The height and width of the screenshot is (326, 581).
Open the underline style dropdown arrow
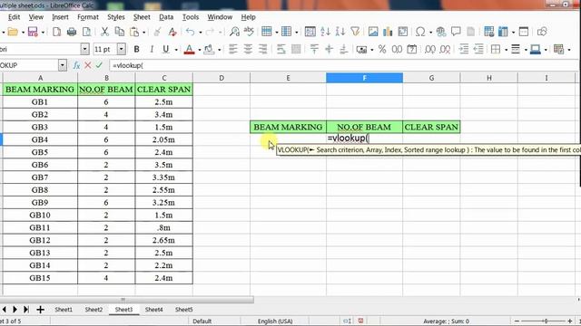pos(176,50)
